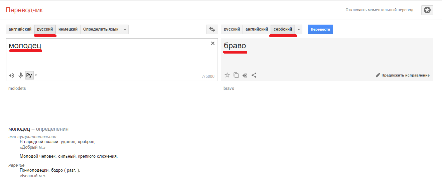Save translation with star outline icon

[227, 75]
